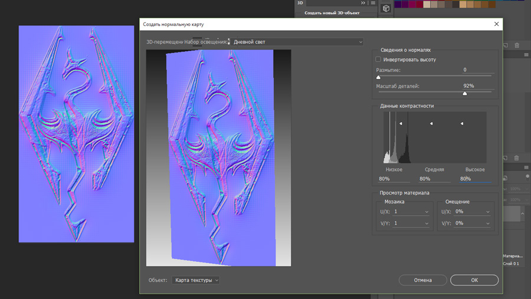Click the contrast histogram graph
The image size is (531, 299).
(x=435, y=137)
